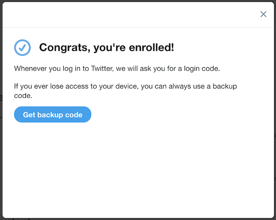Click the lone "code." on the wrapped line
This screenshot has height=220, width=276.
23,96
